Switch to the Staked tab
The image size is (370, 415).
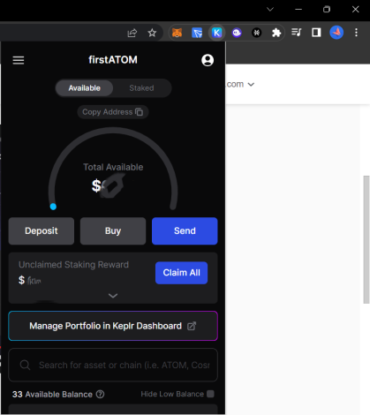[x=141, y=88]
